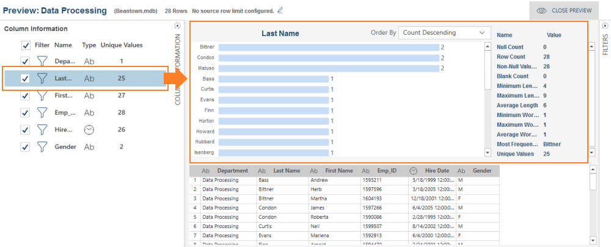The height and width of the screenshot is (247, 611).
Task: Click filter funnel icon for Emp_ID column
Action: point(42,112)
